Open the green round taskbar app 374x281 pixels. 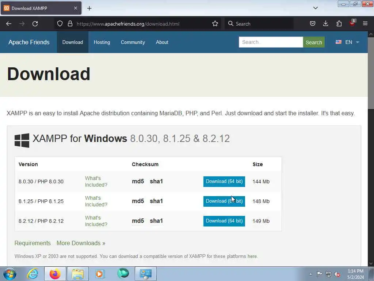[123, 273]
